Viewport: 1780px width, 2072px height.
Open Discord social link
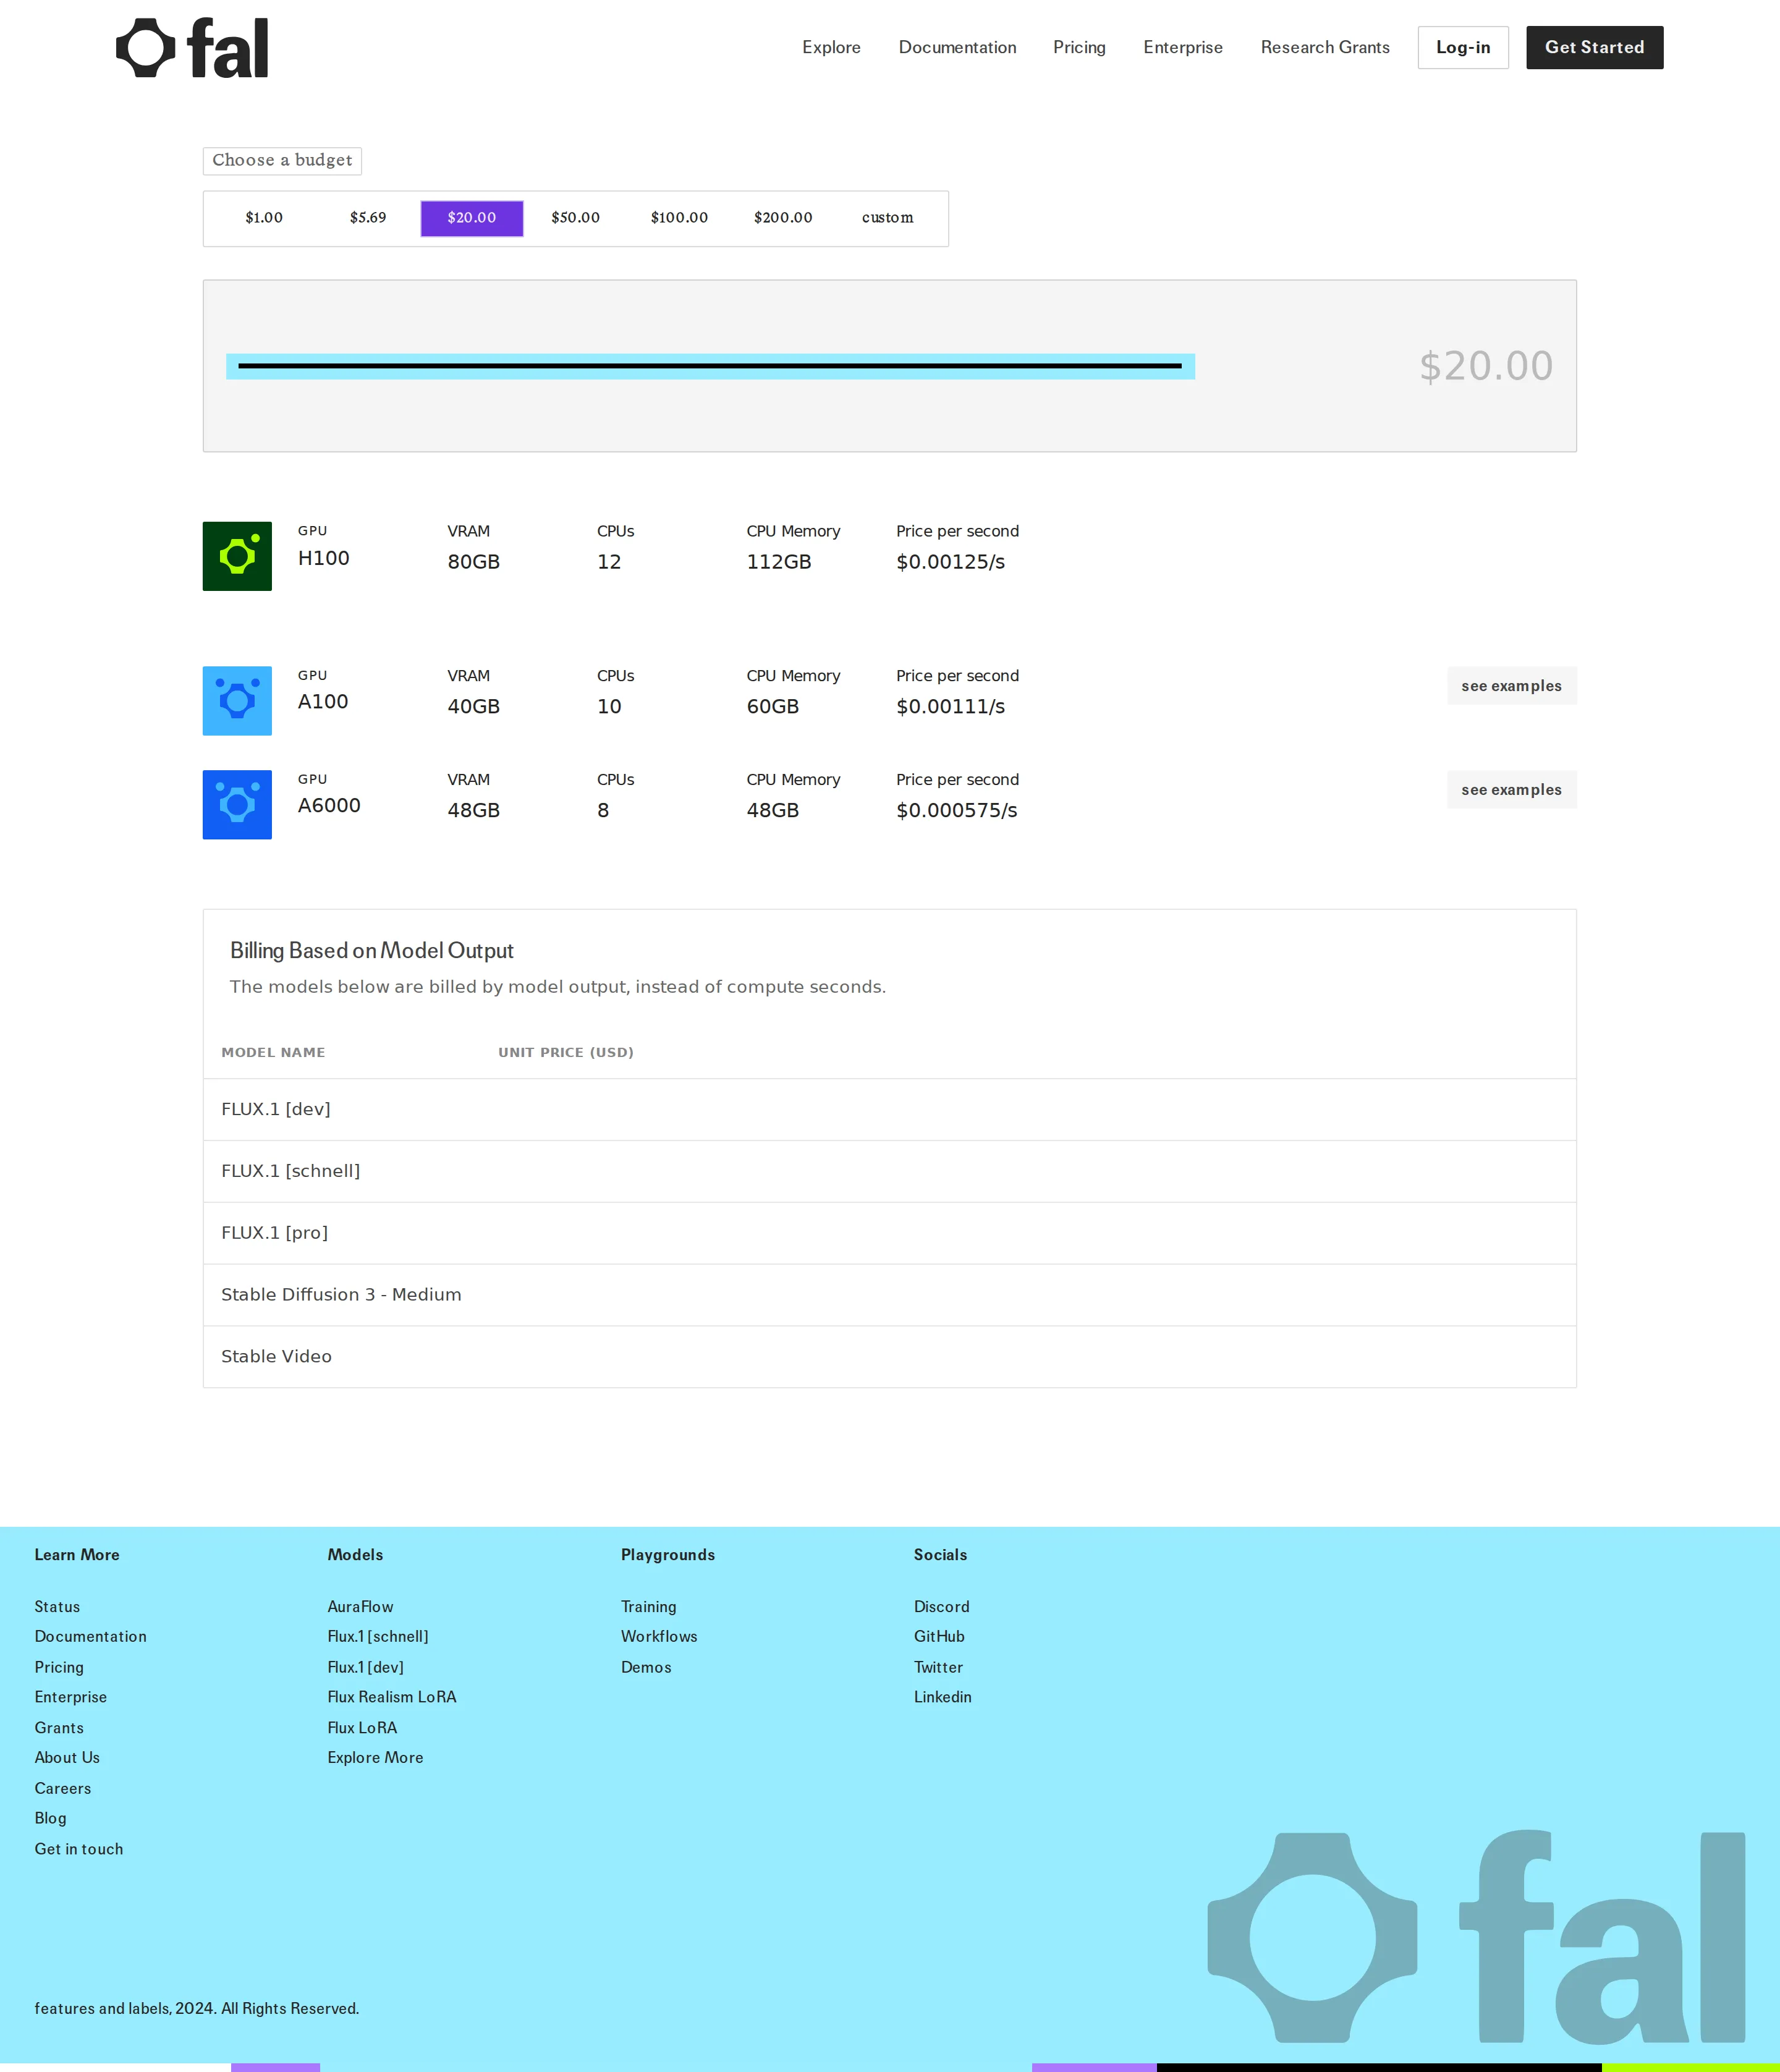tap(941, 1607)
